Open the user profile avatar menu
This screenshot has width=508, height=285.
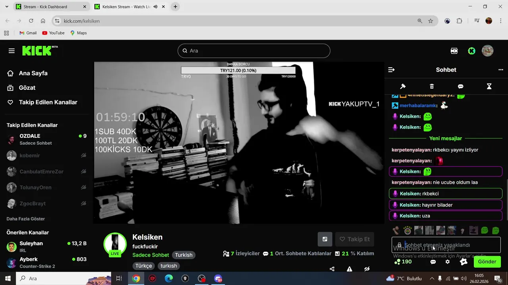coord(487,51)
